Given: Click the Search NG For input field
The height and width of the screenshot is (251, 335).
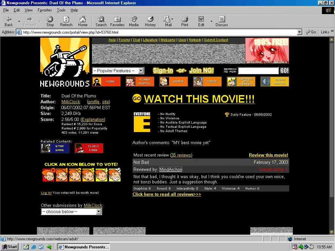Looking at the screenshot, I should [258, 71].
